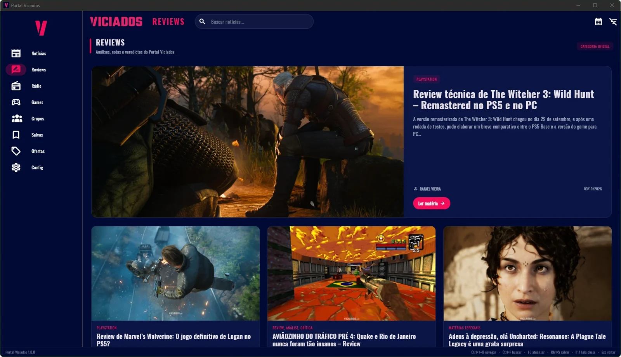Click the pink V logo in sidebar
The width and height of the screenshot is (621, 357).
[41, 28]
